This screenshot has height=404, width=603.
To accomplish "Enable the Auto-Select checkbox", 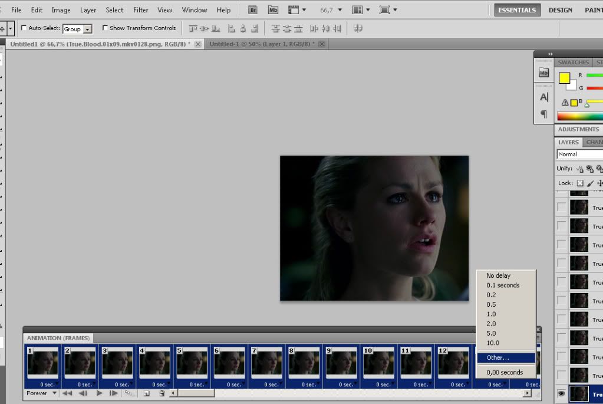I will pos(24,28).
